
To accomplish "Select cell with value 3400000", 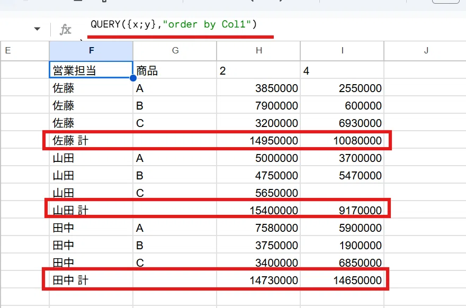I will pos(258,262).
